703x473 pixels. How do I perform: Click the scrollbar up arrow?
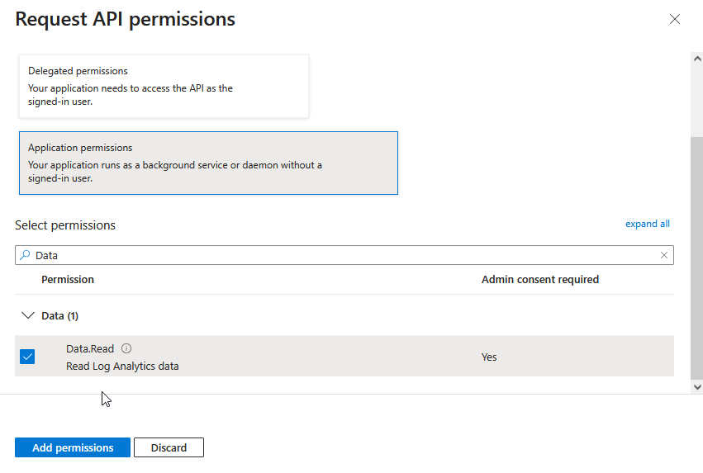[696, 59]
